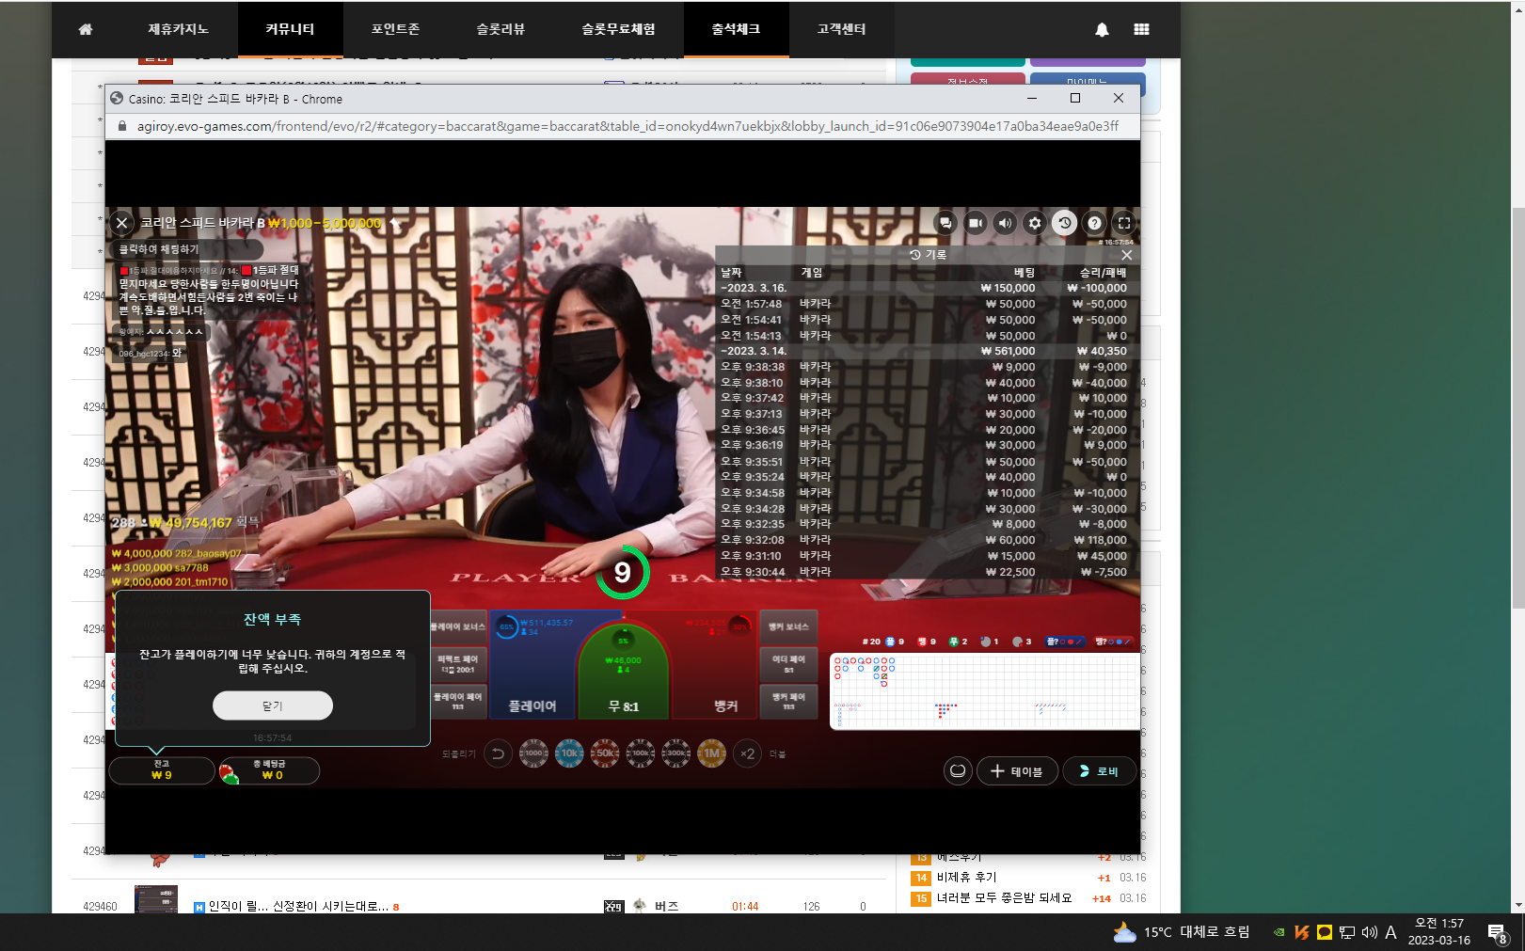The image size is (1525, 951).
Task: Click the baccarat roadmap scoreboard
Action: click(984, 691)
